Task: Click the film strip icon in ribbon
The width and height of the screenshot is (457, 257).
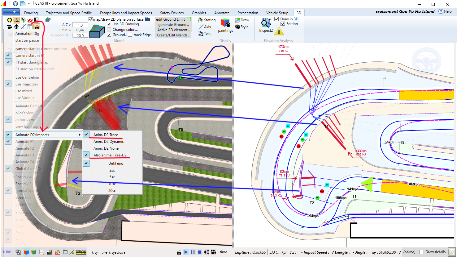Action: point(37,20)
